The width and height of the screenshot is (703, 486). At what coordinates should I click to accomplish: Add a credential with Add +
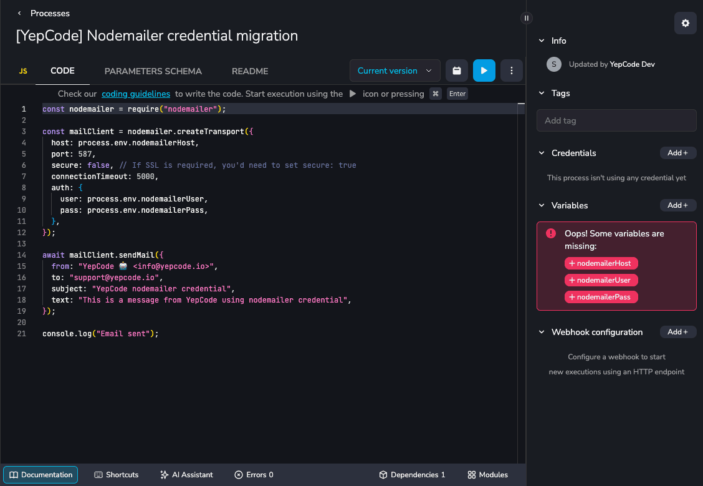678,153
